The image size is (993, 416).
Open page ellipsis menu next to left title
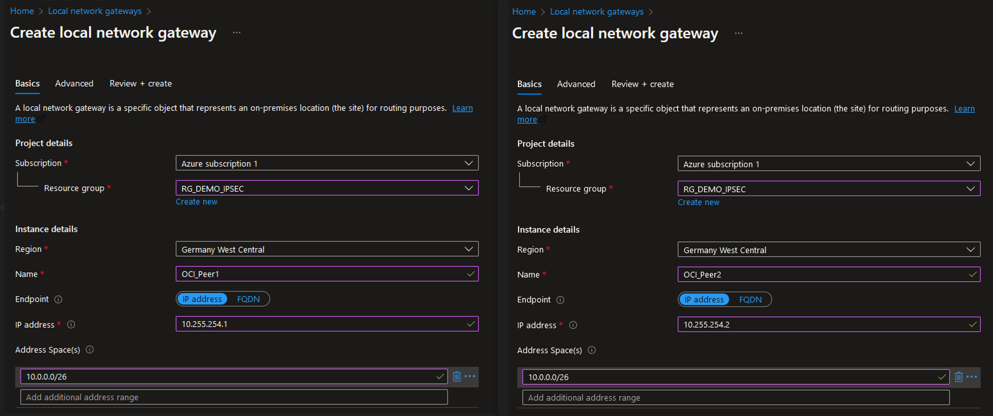pyautogui.click(x=236, y=33)
